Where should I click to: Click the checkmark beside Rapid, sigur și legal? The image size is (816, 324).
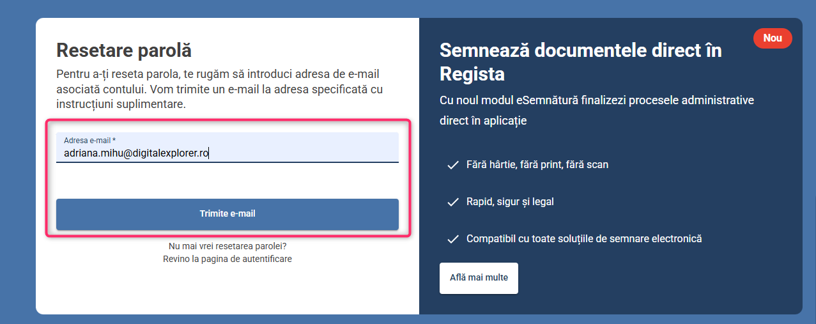point(453,202)
